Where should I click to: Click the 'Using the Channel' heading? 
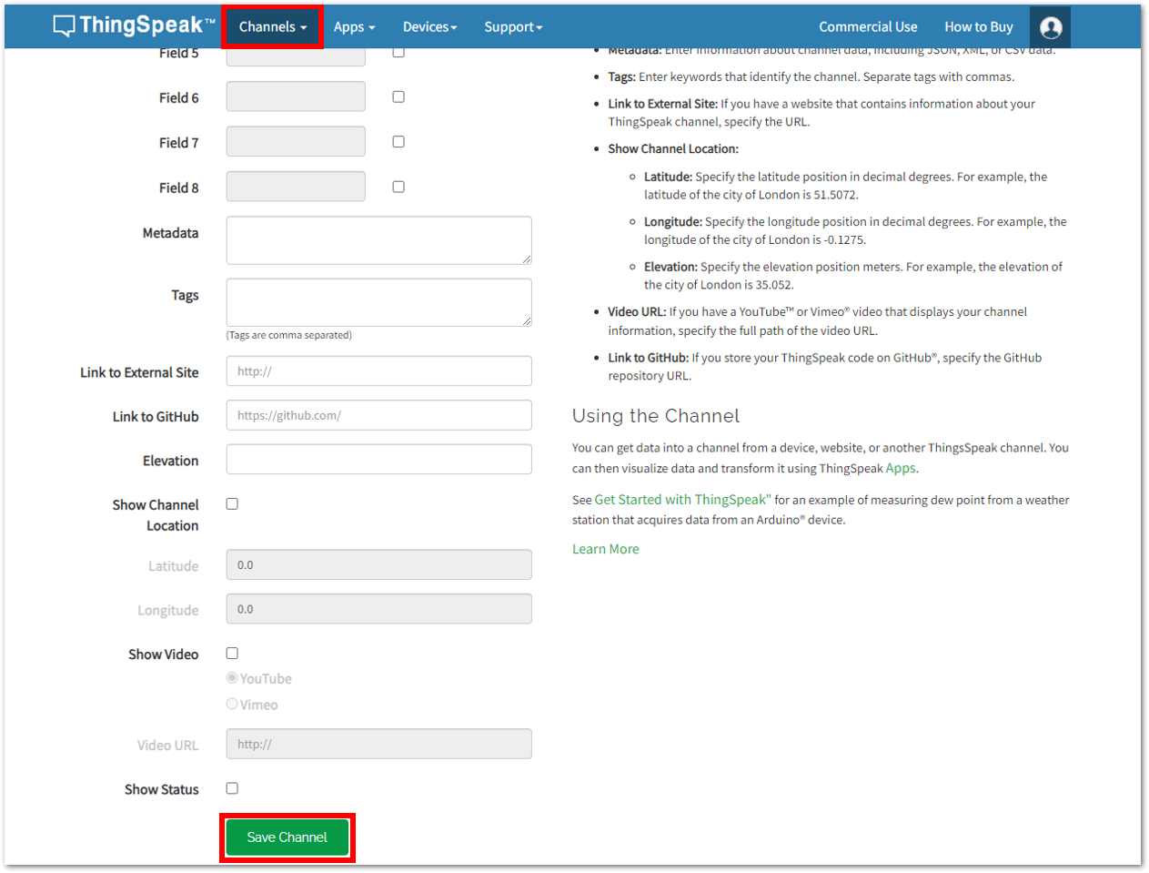pyautogui.click(x=656, y=416)
